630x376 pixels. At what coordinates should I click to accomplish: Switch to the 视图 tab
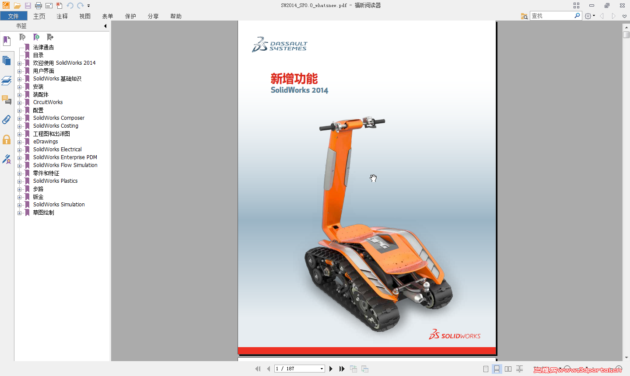85,16
